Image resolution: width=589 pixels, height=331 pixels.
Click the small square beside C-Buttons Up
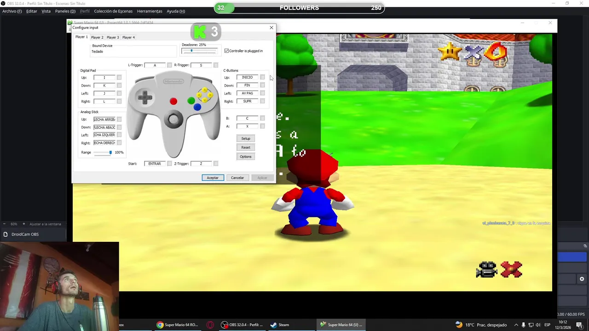tap(262, 77)
